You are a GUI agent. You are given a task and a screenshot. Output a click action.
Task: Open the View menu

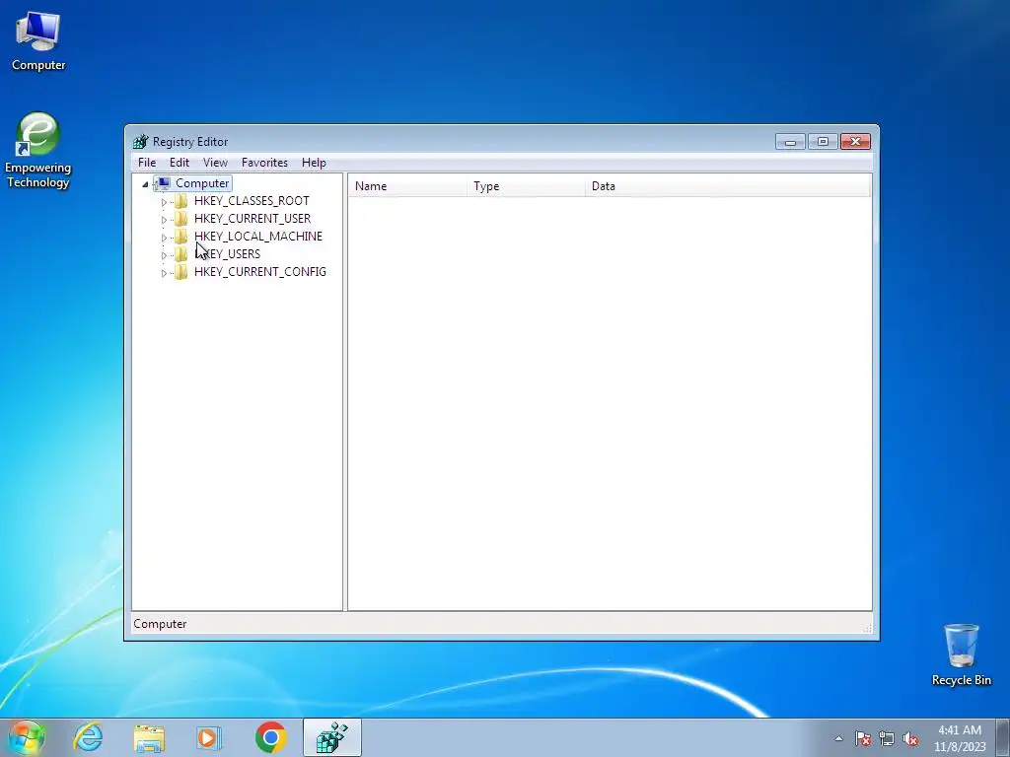(215, 163)
